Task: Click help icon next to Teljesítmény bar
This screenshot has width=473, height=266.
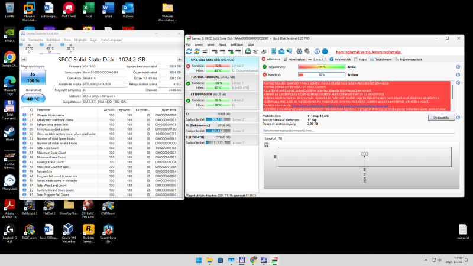Action: 458,67
